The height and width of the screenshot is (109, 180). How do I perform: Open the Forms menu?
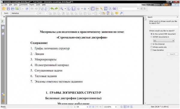[x=32, y=5]
